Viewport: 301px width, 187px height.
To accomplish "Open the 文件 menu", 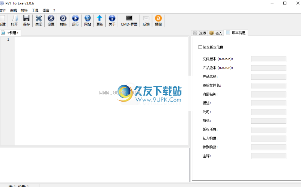I will (x=3, y=11).
